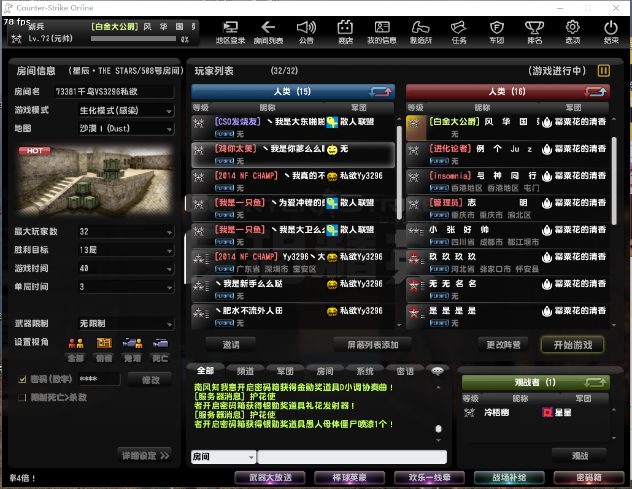Viewport: 632px width, 489px height.
Task: Open the 排名 ranking trophy icon
Action: coord(534,33)
